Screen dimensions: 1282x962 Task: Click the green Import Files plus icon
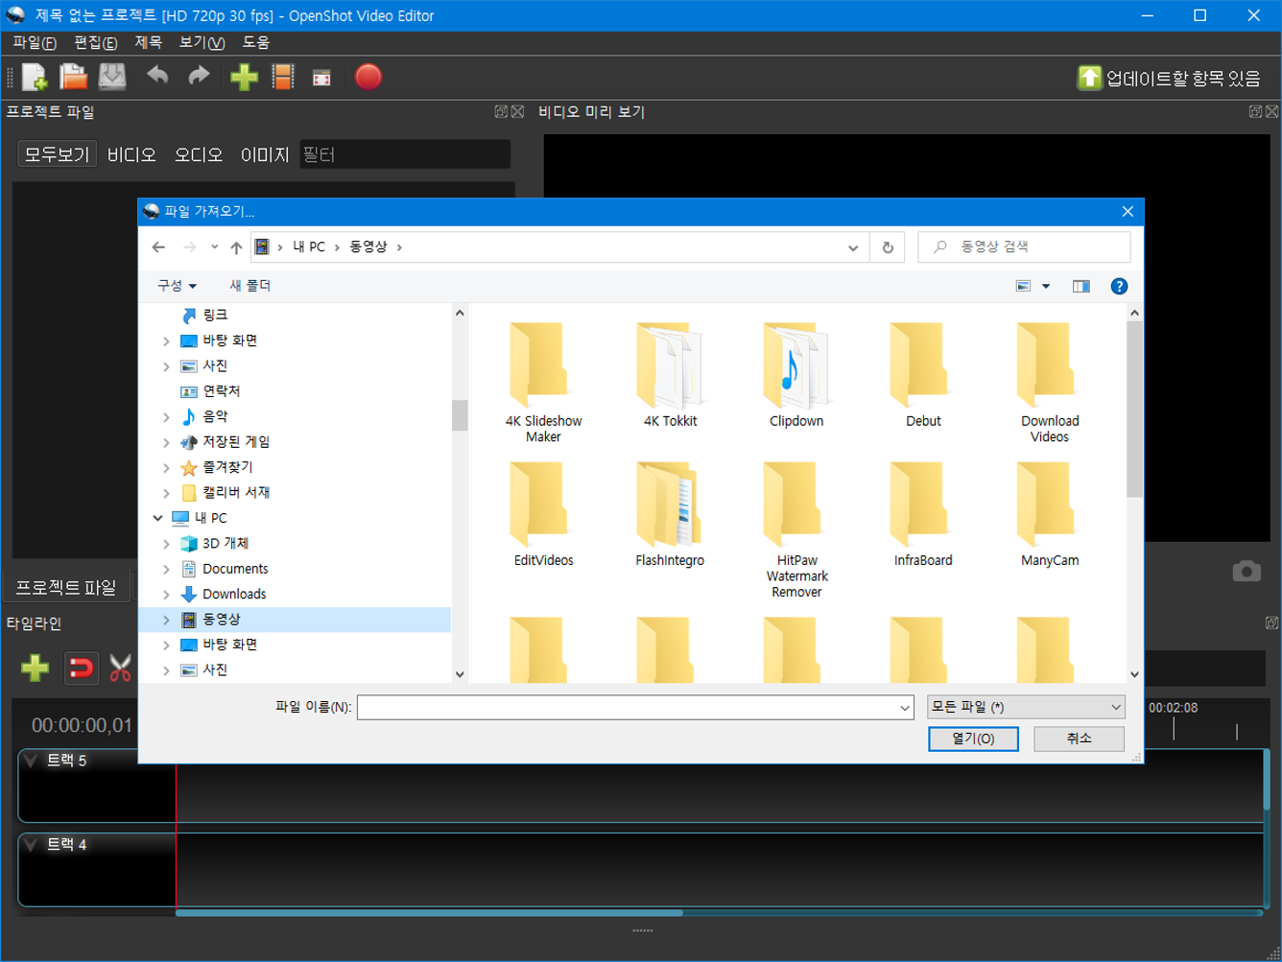244,77
